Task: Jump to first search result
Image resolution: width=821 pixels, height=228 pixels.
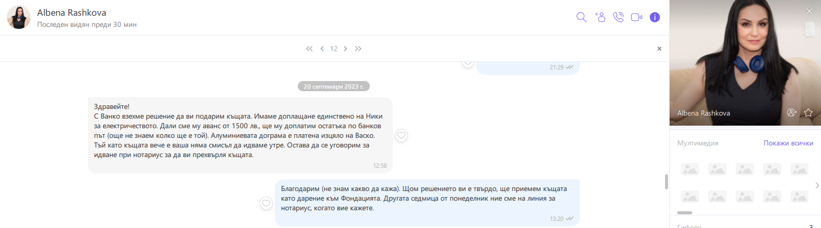Action: click(309, 49)
